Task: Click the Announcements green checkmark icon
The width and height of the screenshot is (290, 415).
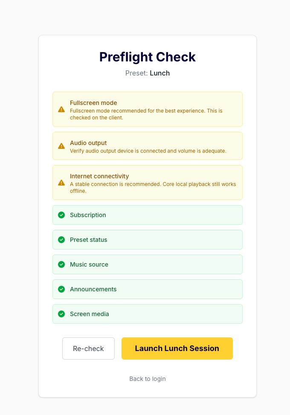Action: pos(61,289)
